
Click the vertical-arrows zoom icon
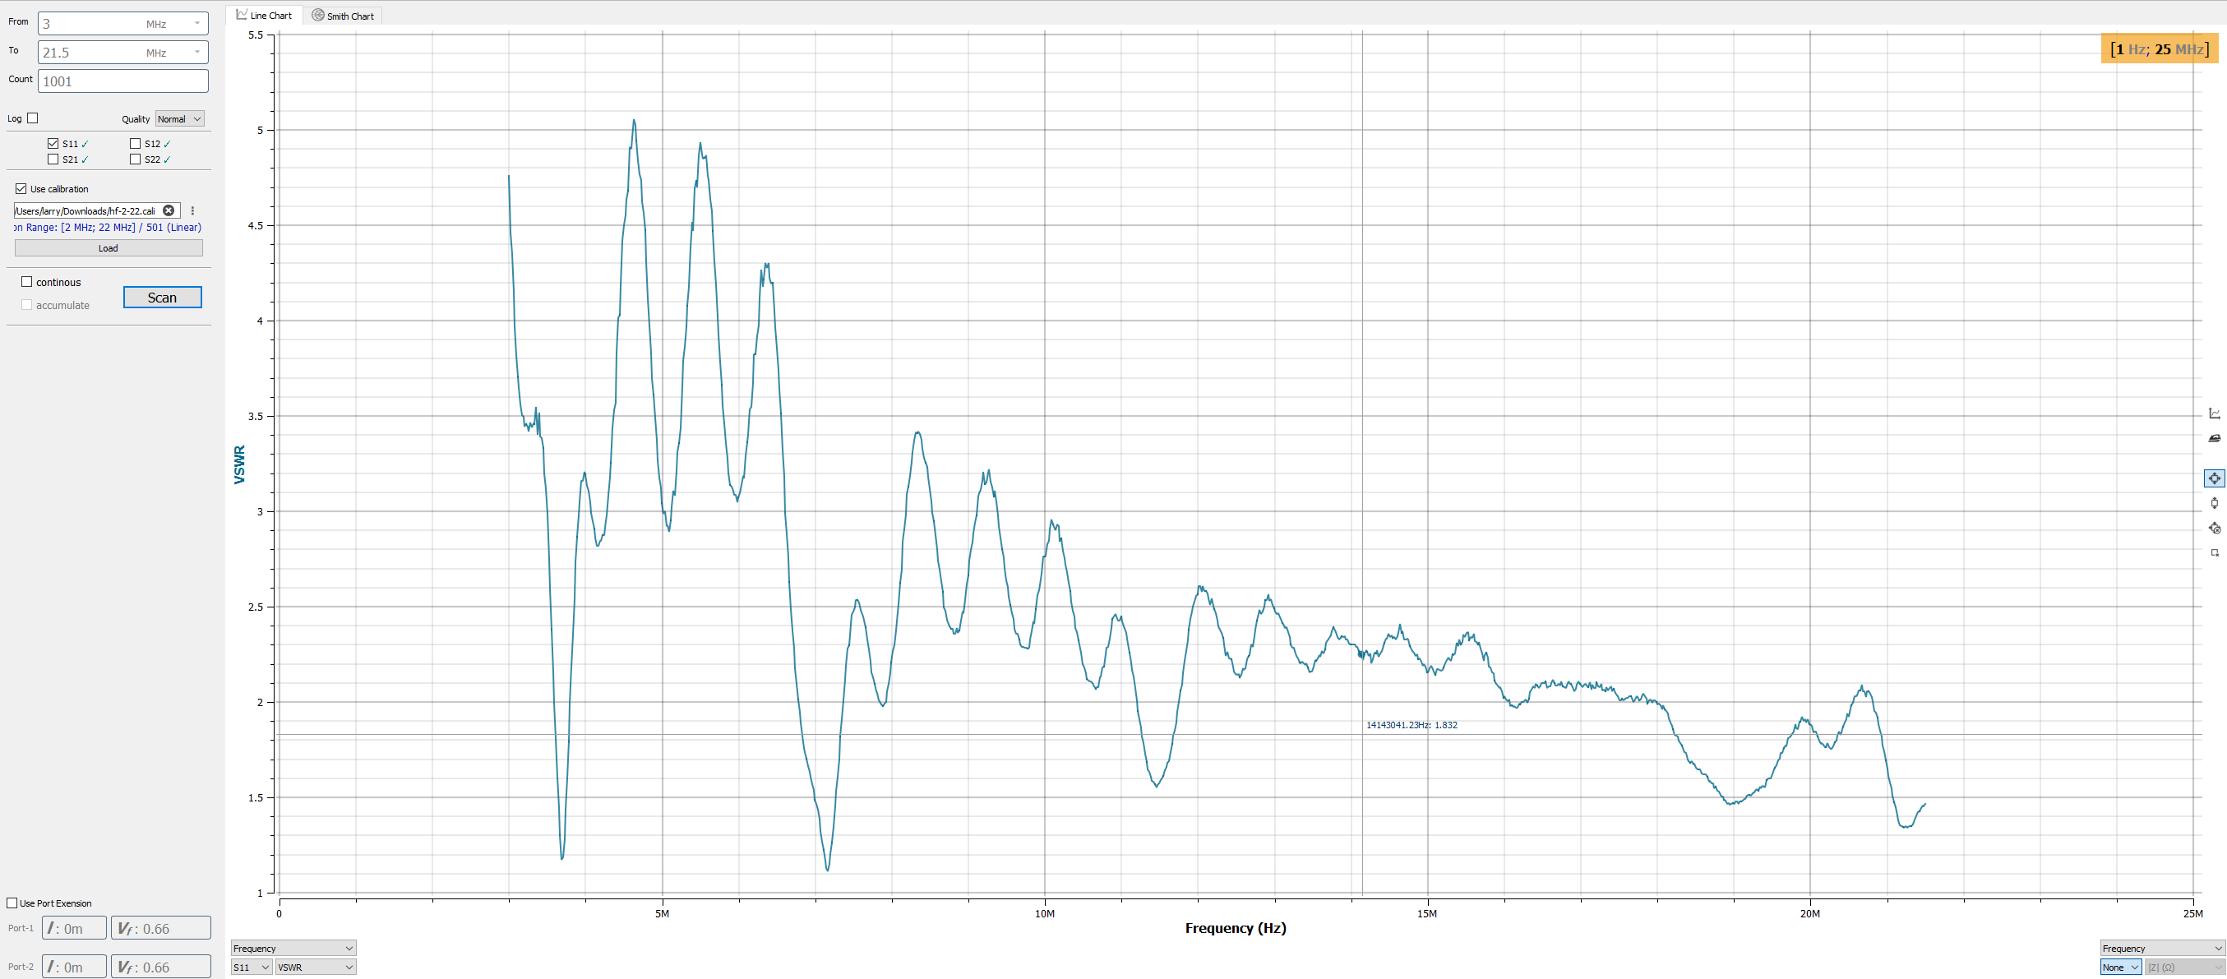[x=2214, y=503]
